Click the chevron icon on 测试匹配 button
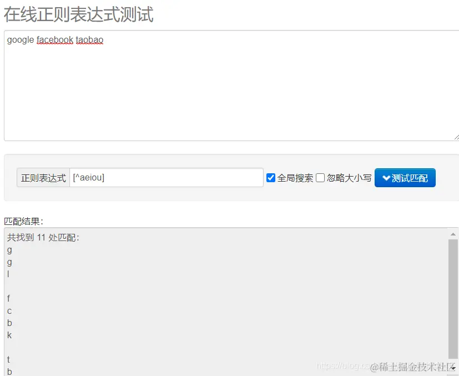 tap(386, 178)
